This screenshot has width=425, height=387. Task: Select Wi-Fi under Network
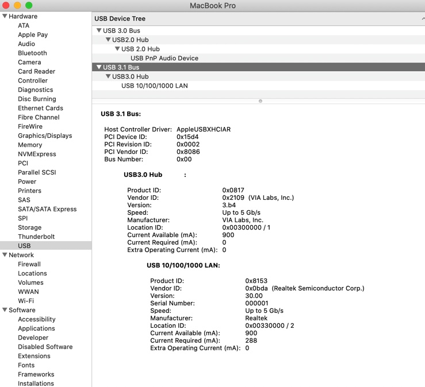pyautogui.click(x=26, y=301)
